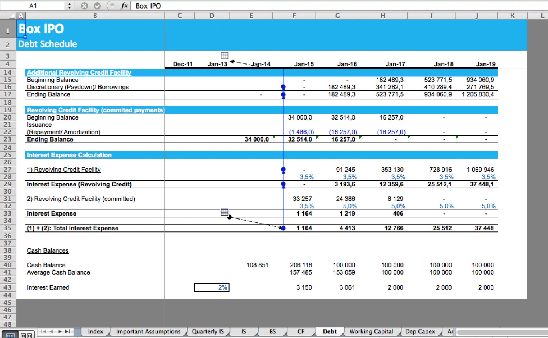Screen dimensions: 548x338
Task: Switch to the Dep Capex tab
Action: (x=420, y=331)
